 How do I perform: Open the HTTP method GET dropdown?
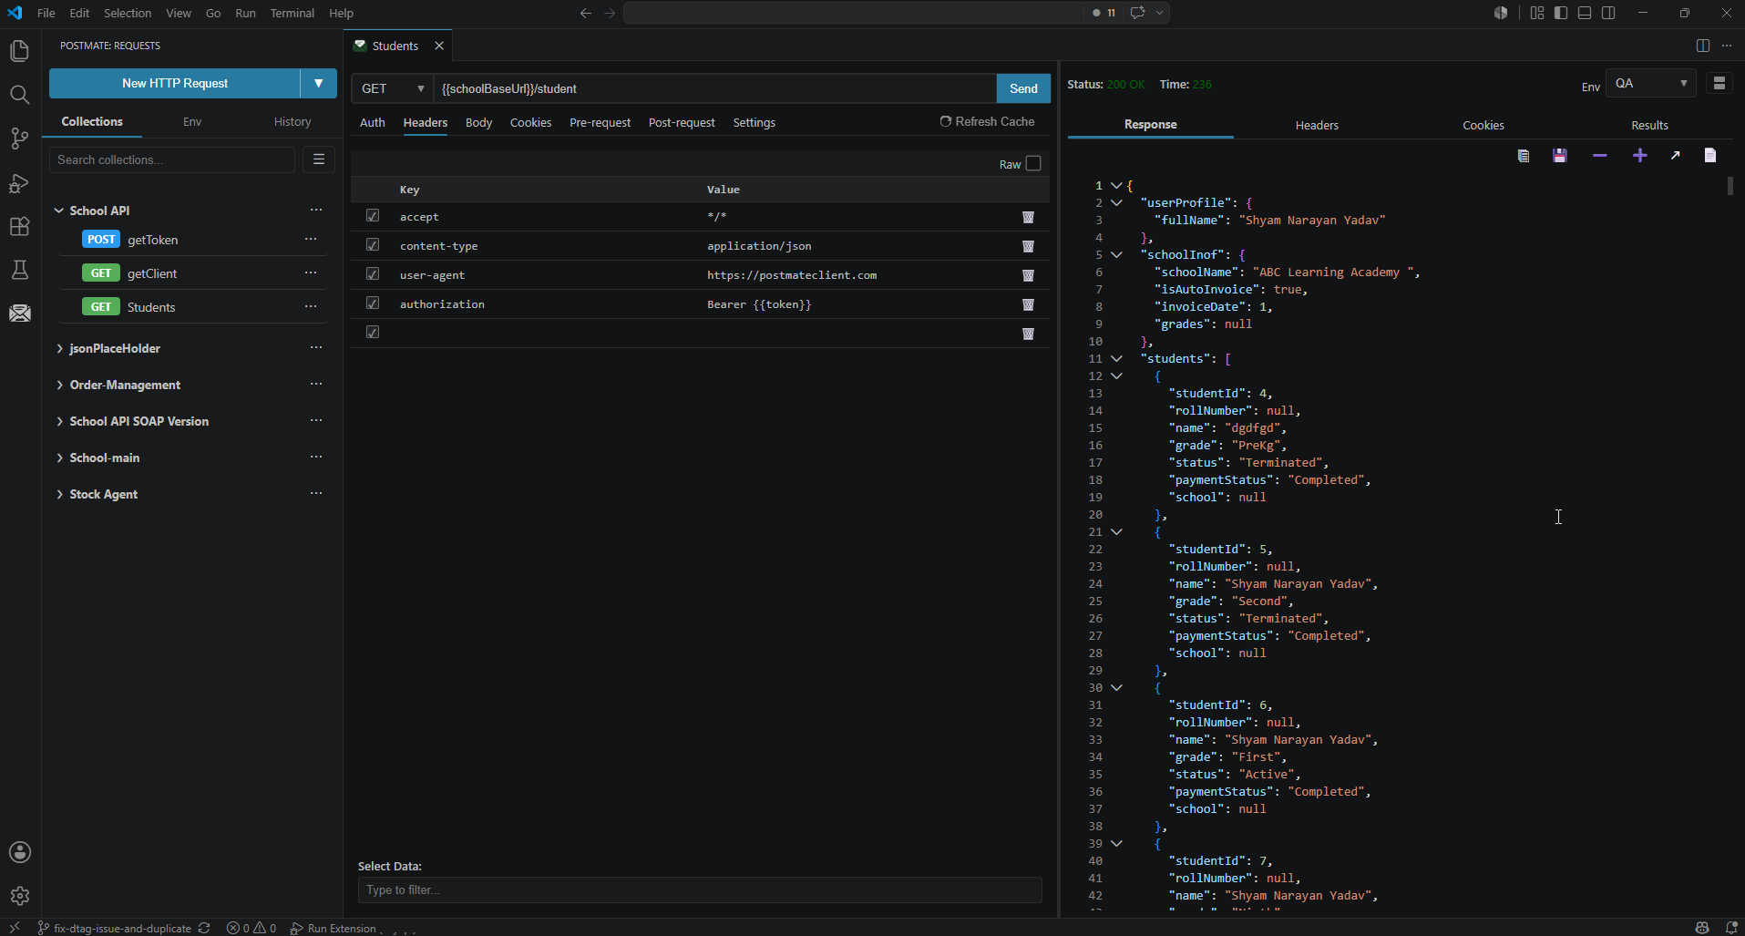pos(393,88)
